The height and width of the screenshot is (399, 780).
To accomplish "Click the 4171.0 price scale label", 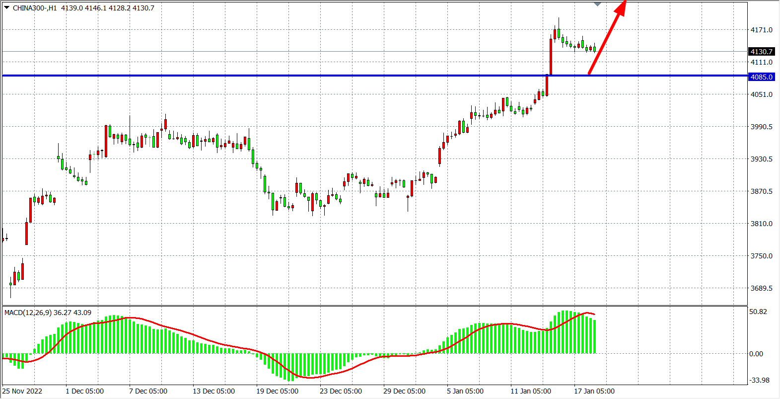I will coord(761,30).
